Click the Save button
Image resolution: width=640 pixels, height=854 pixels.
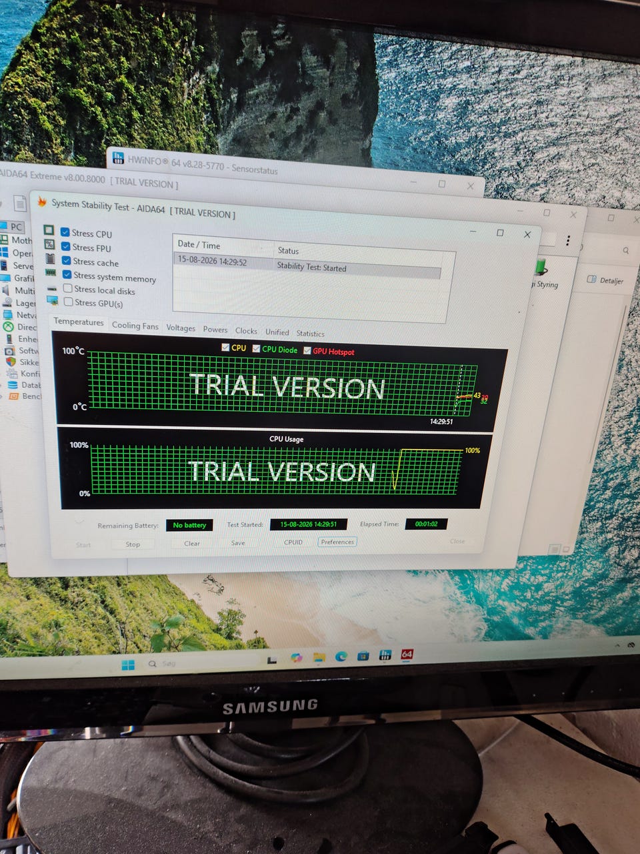[238, 543]
